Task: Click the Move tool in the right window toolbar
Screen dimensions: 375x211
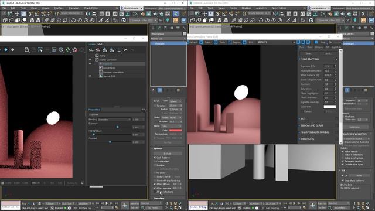Action: pyautogui.click(x=204, y=14)
